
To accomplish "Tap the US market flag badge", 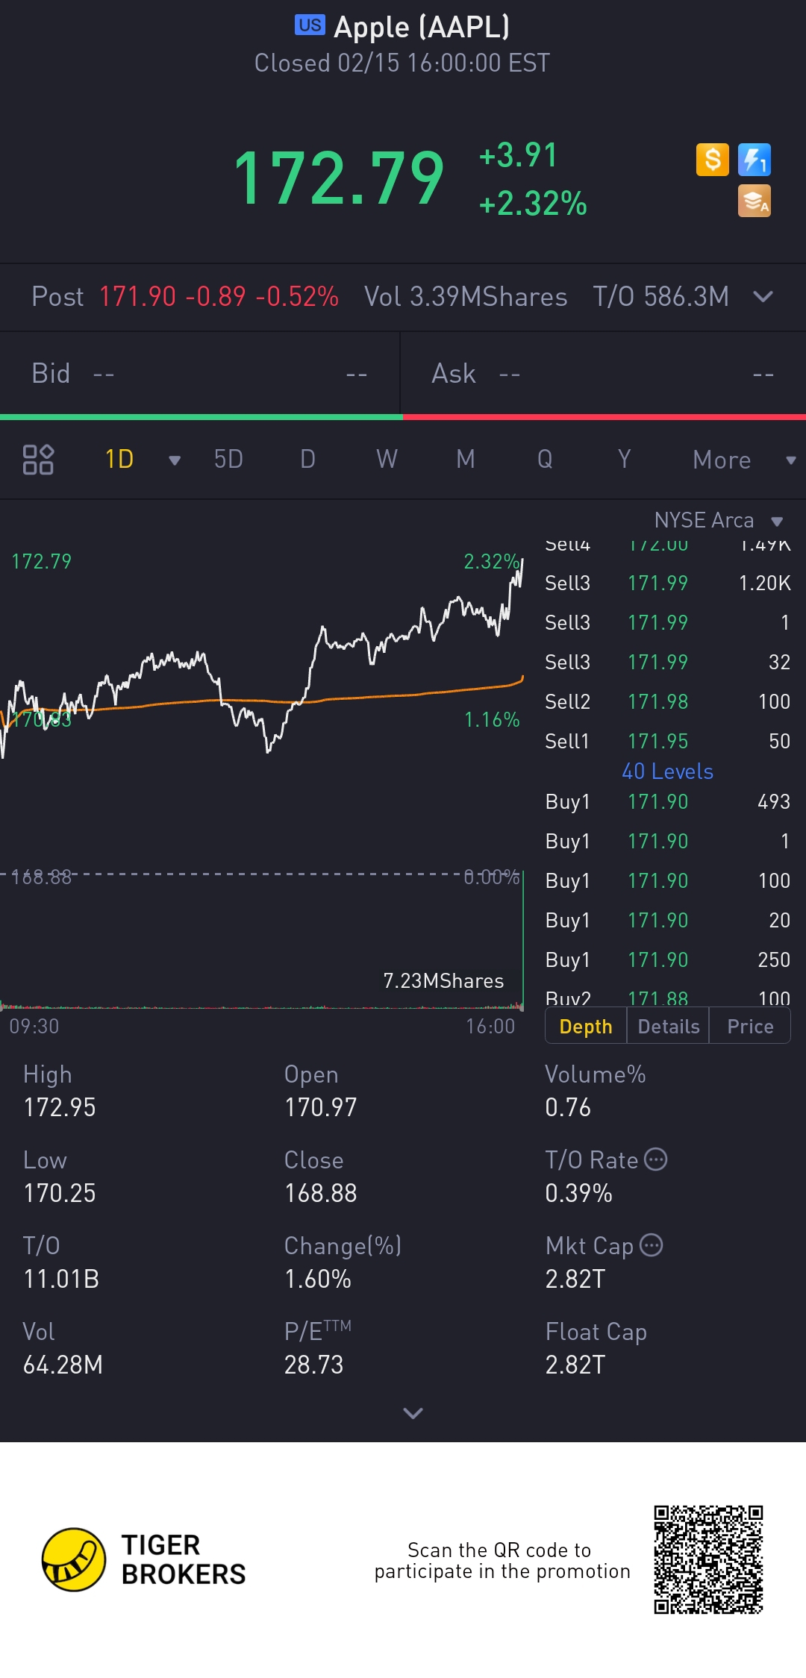I will [x=310, y=25].
